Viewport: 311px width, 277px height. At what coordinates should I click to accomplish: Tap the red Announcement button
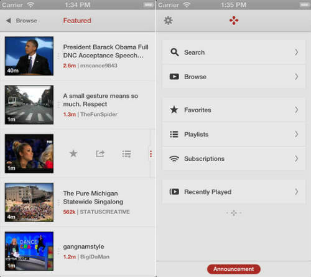[x=234, y=269]
